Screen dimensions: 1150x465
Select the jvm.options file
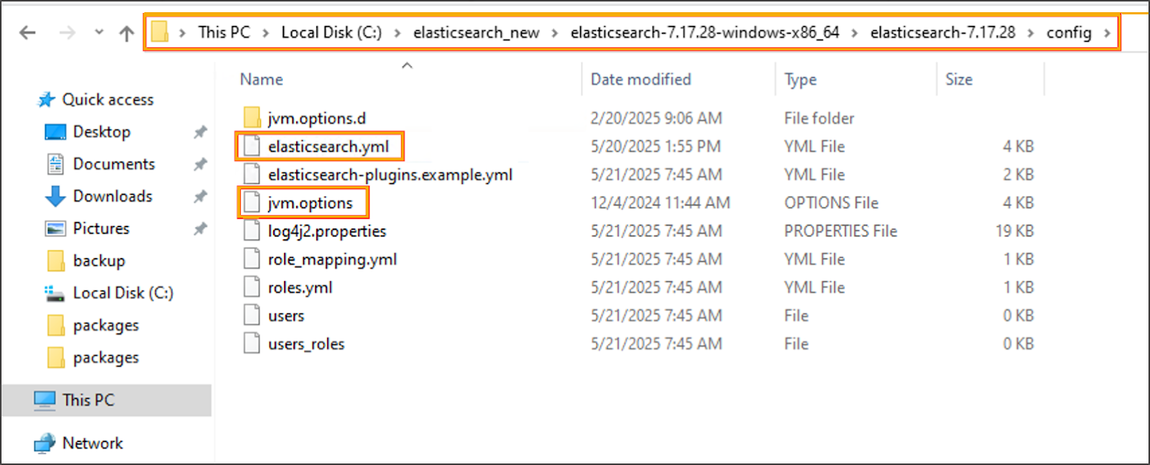(x=310, y=203)
